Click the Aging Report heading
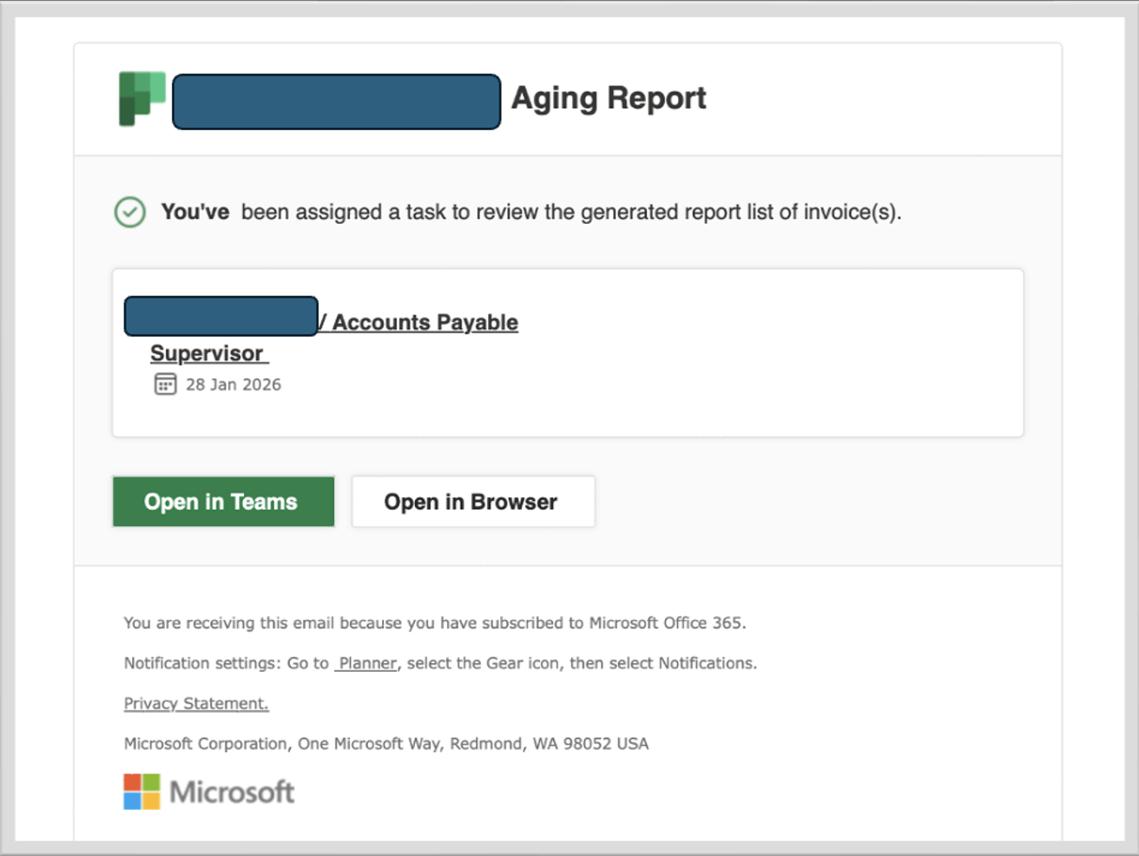 click(609, 98)
